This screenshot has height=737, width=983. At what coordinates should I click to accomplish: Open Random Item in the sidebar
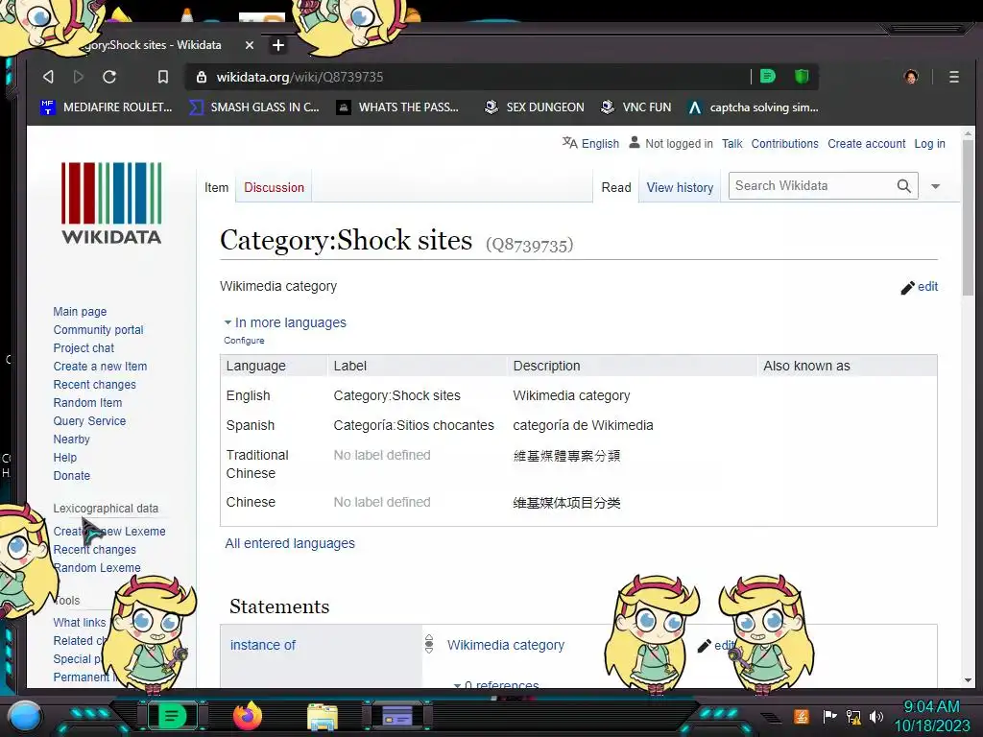pyautogui.click(x=87, y=402)
